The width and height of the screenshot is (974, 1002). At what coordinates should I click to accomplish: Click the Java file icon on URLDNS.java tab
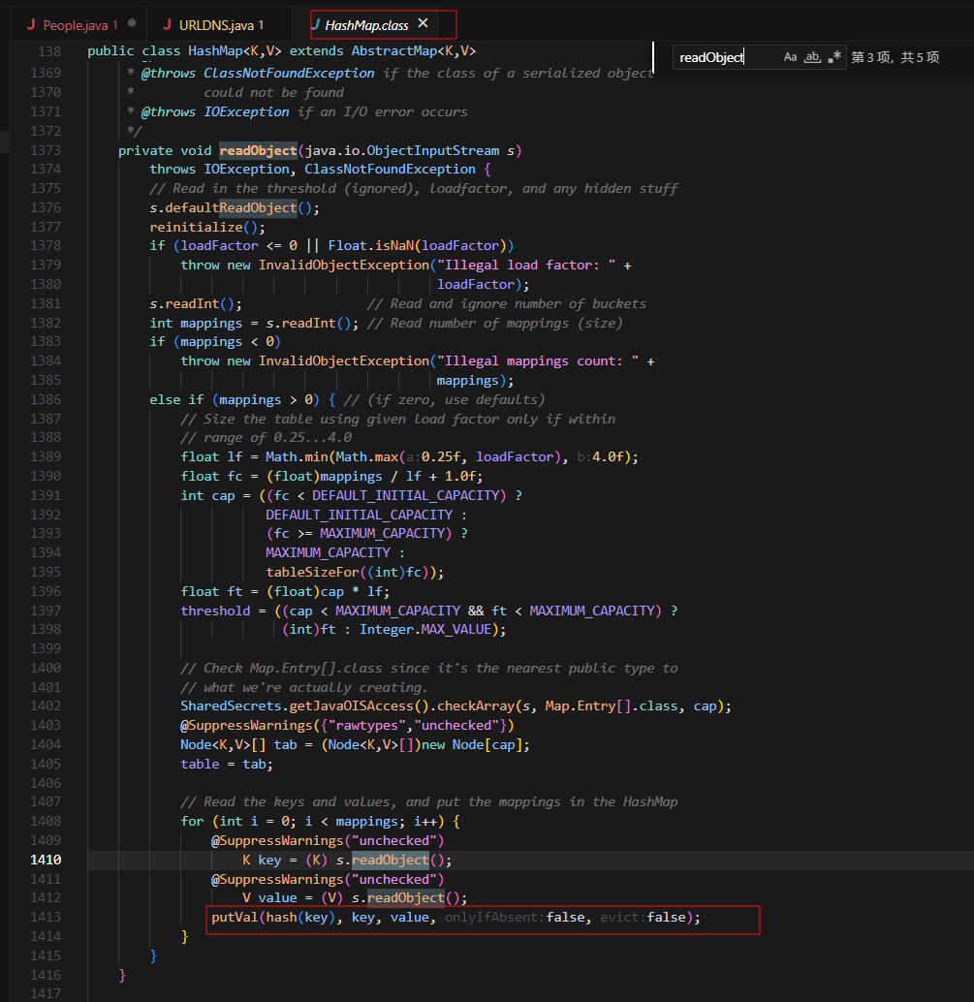click(x=168, y=24)
